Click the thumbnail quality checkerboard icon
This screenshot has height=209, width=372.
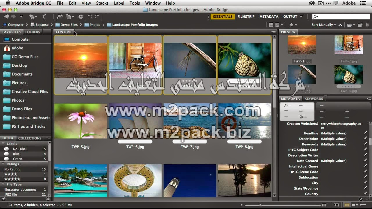[271, 25]
